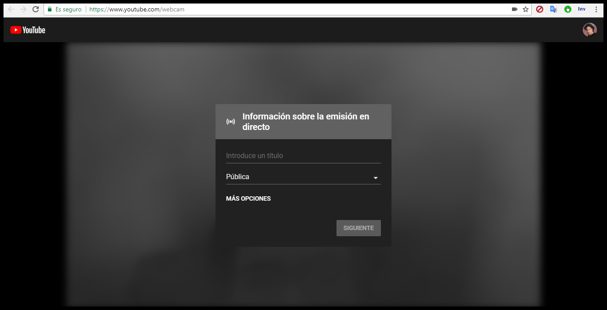Click the arrow beside the Pública option
Viewport: 607px width, 310px height.
[x=376, y=178]
